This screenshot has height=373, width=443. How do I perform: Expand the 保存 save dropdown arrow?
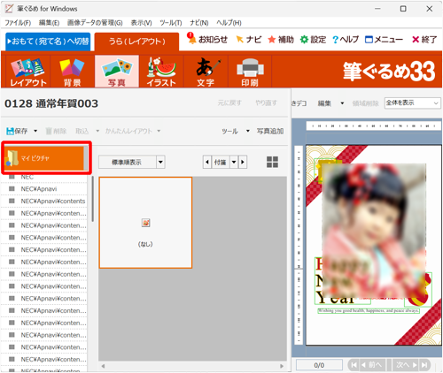click(35, 131)
